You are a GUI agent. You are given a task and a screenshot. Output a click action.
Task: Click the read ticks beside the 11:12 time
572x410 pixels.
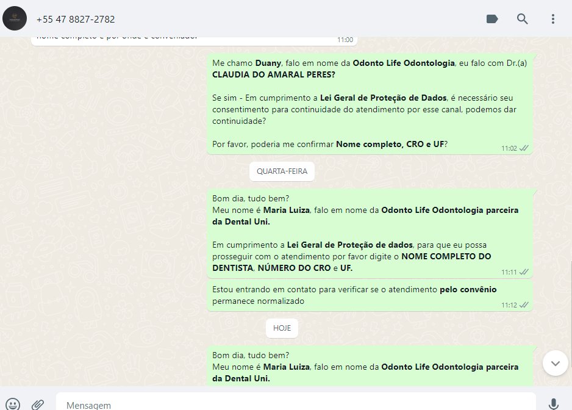[524, 305]
